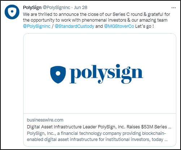Click the enabled digital asset infrastructure description line
Viewport: 181px width, 150px height.
tap(97, 140)
